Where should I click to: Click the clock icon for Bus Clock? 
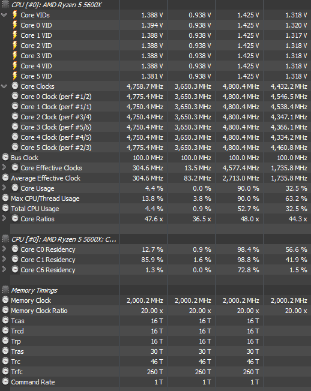[5, 157]
